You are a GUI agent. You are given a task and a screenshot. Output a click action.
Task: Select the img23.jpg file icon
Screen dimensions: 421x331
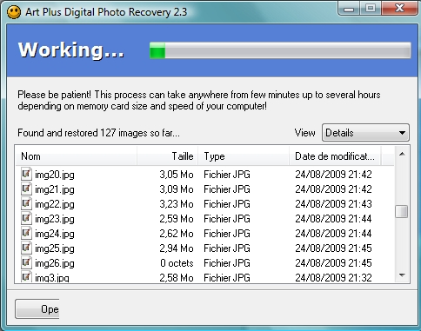(26, 218)
